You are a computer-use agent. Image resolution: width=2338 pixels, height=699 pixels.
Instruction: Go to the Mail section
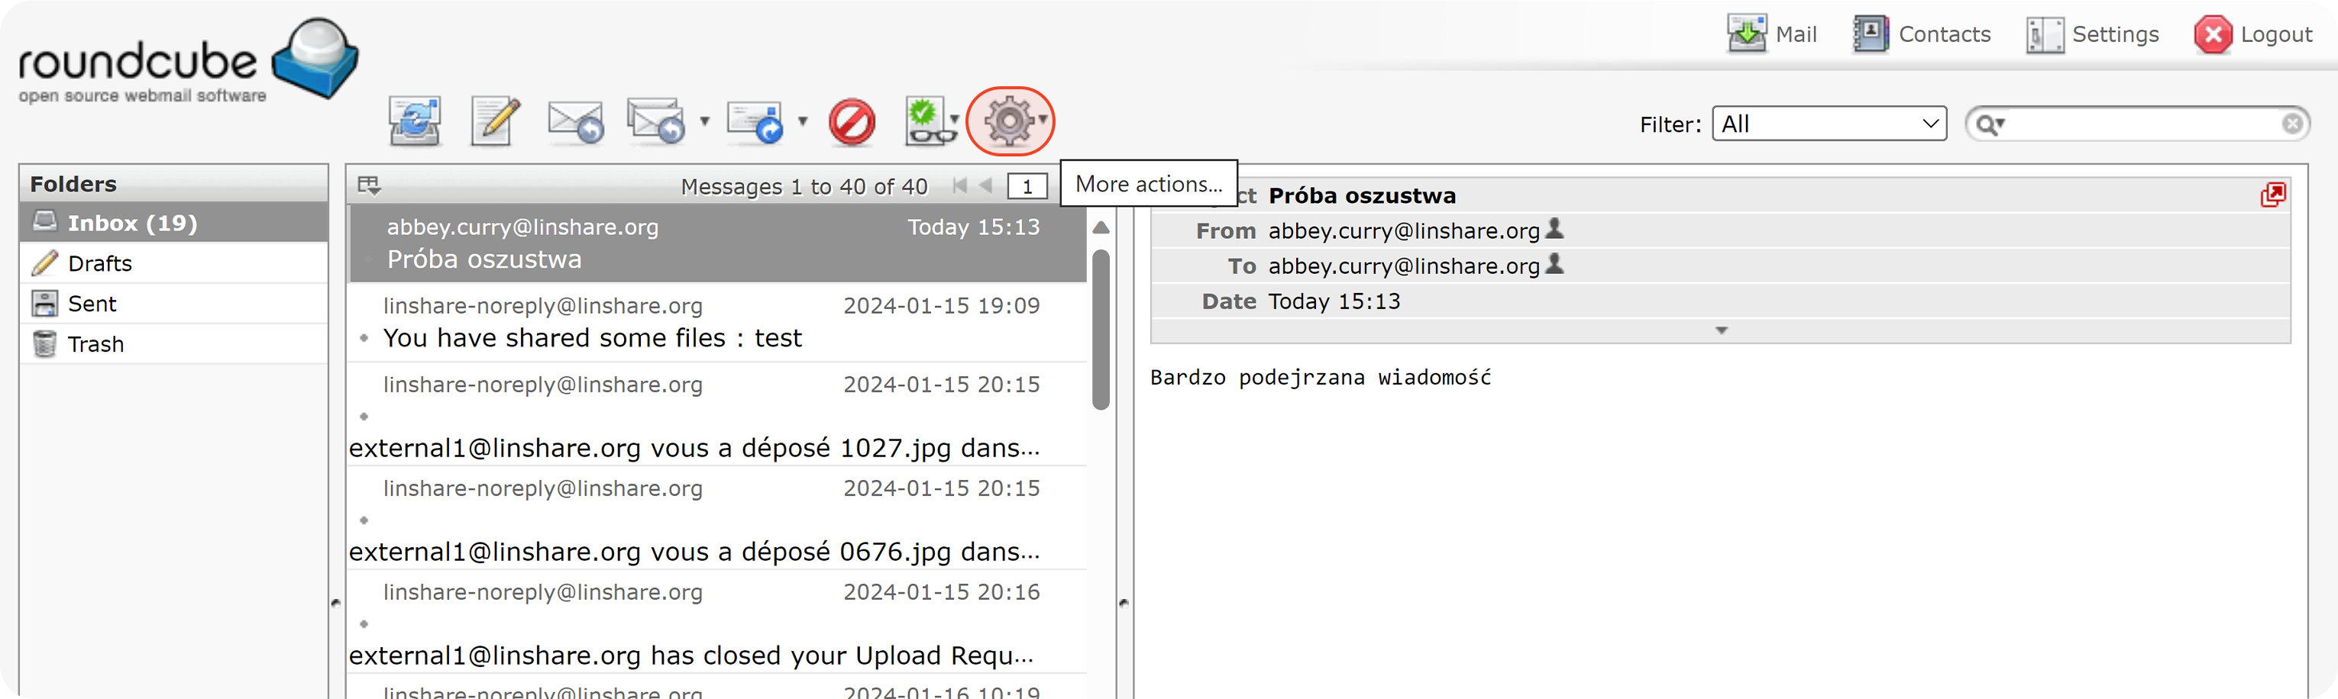point(1772,34)
